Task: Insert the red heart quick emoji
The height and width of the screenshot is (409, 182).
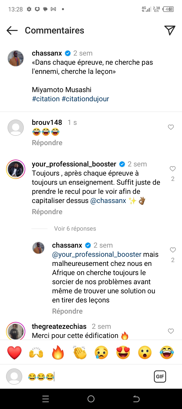Action: [x=14, y=352]
